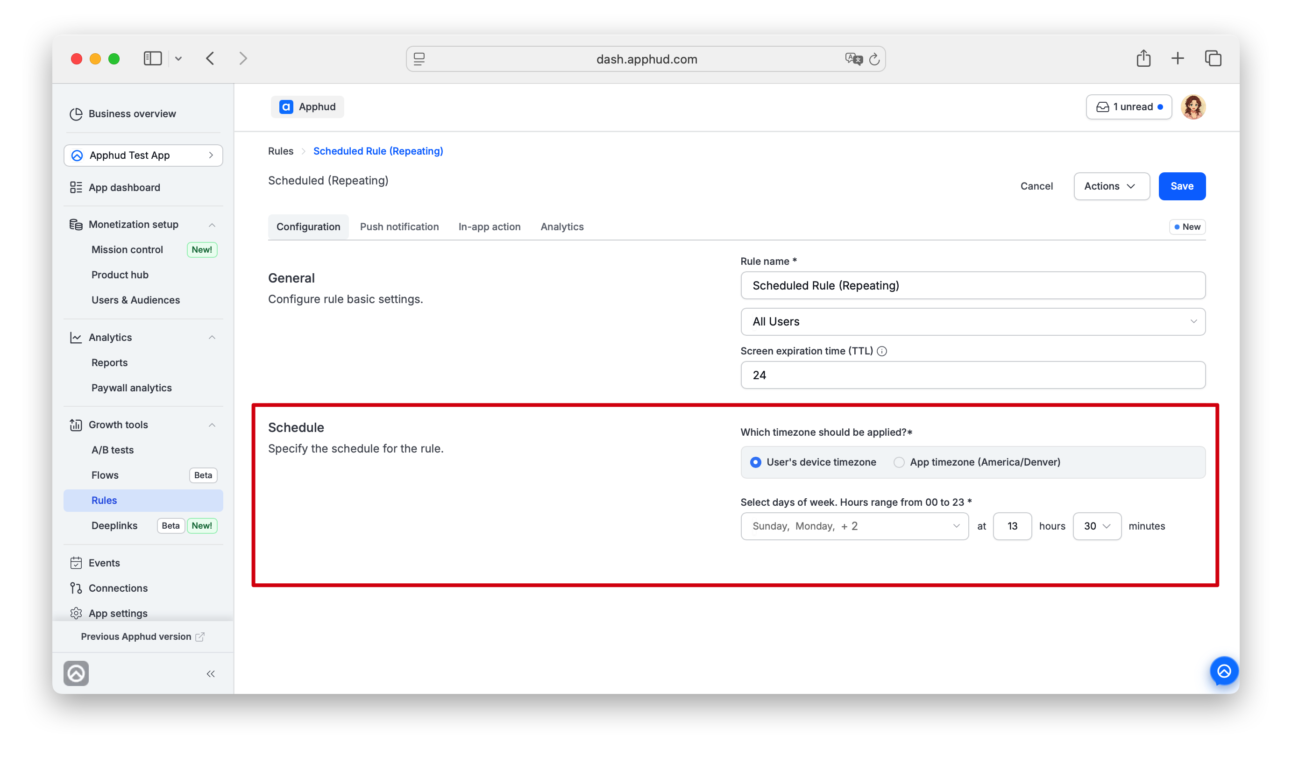Open Previous Apphud version link
The height and width of the screenshot is (764, 1292).
(142, 637)
